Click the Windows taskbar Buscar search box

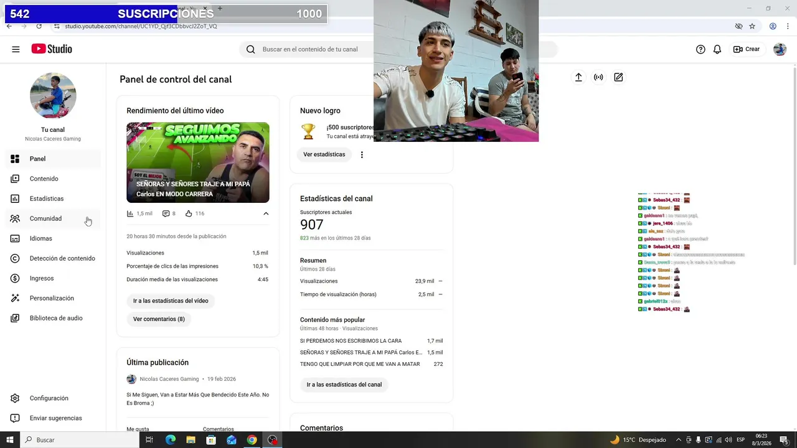pos(80,440)
